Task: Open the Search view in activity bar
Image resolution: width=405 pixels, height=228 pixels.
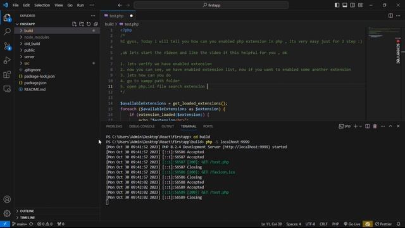Action: pos(7,32)
